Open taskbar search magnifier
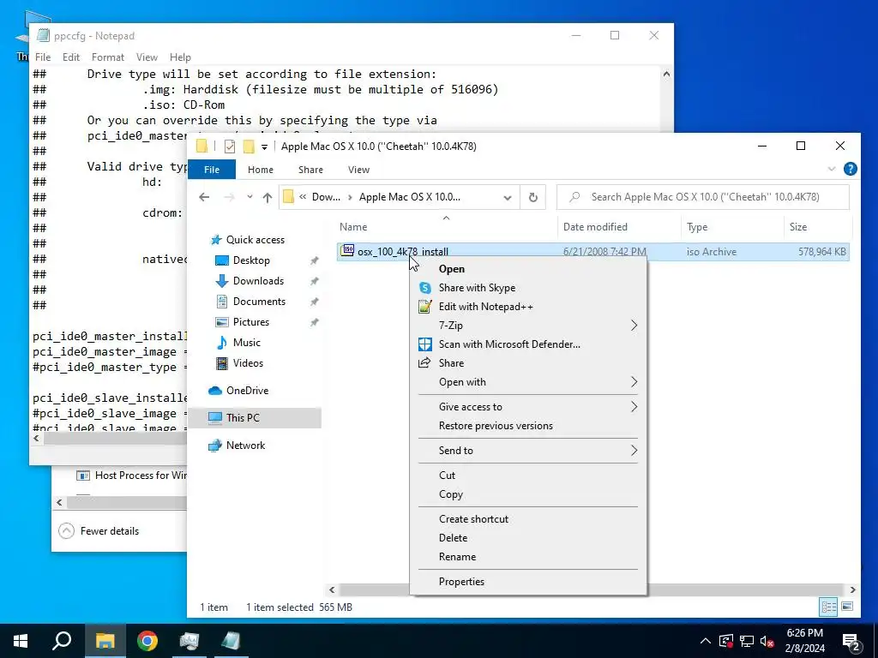 coord(62,641)
